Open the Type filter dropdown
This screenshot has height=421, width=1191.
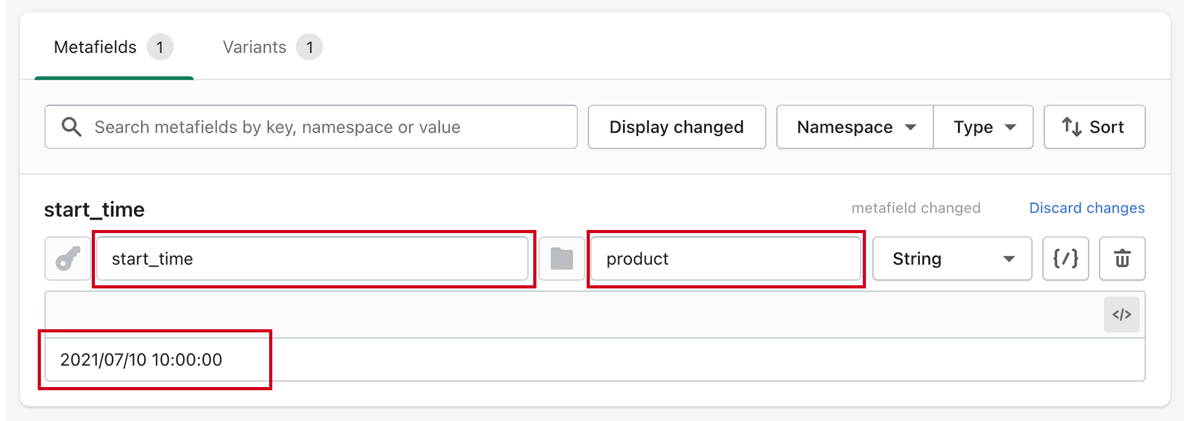tap(983, 127)
